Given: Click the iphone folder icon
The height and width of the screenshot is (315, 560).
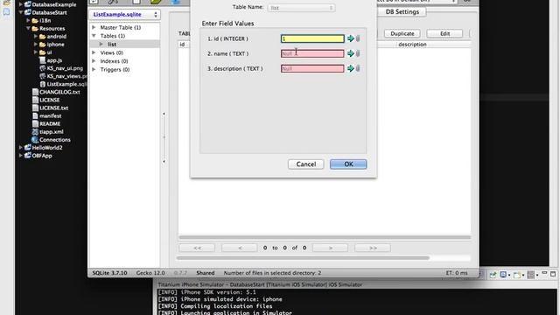Looking at the screenshot, I should (x=43, y=45).
